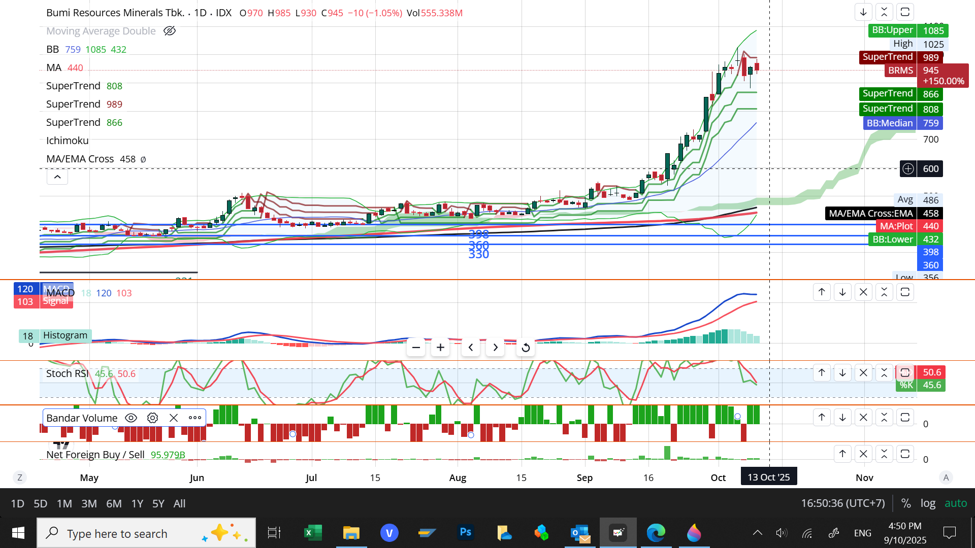Toggle auto scale option

955,503
